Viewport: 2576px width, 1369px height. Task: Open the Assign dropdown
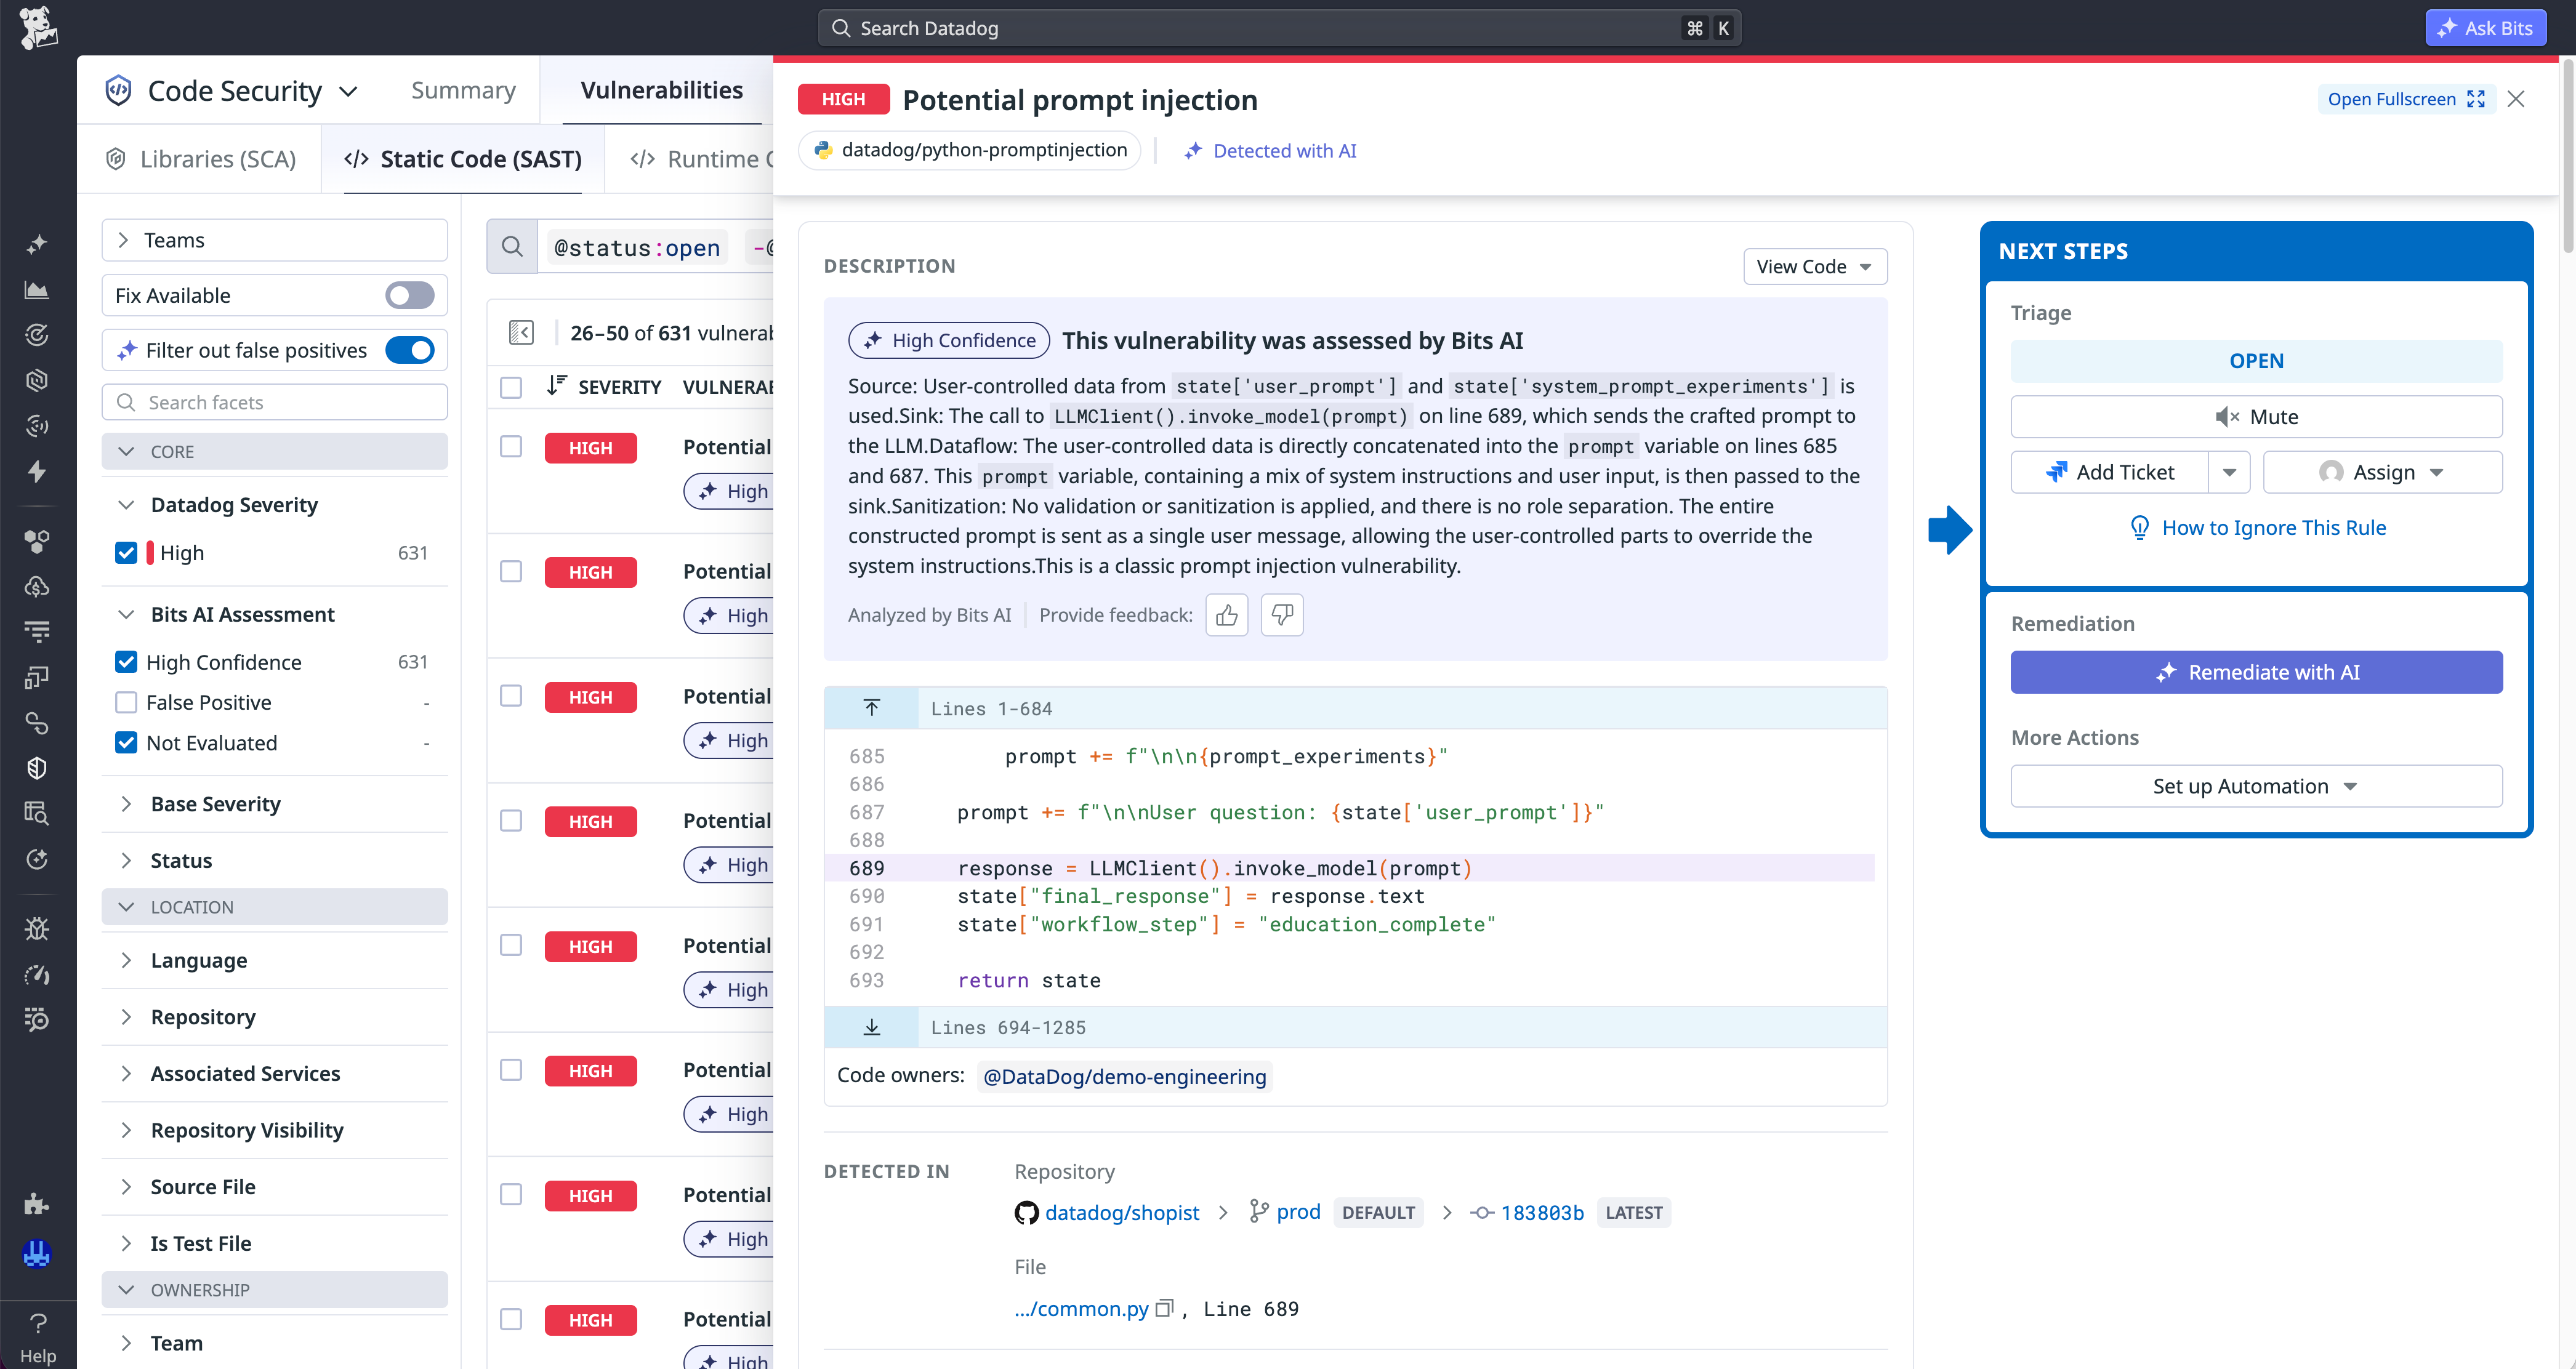pyautogui.click(x=2382, y=472)
